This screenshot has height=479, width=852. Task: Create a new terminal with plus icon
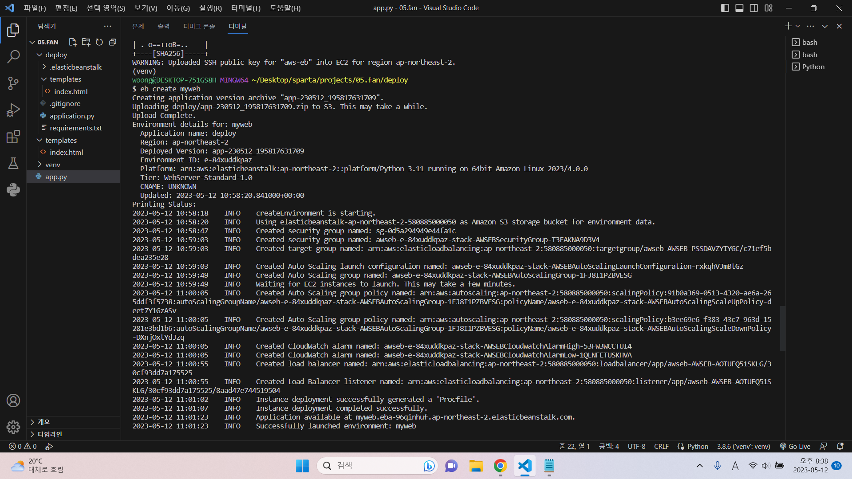[788, 26]
